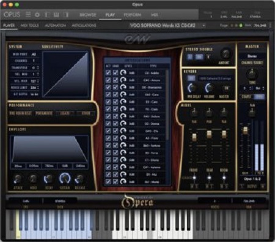Screen dimensions: 275x242
Task: Open the Opus 1 & 2 output dropdown
Action: point(252,179)
